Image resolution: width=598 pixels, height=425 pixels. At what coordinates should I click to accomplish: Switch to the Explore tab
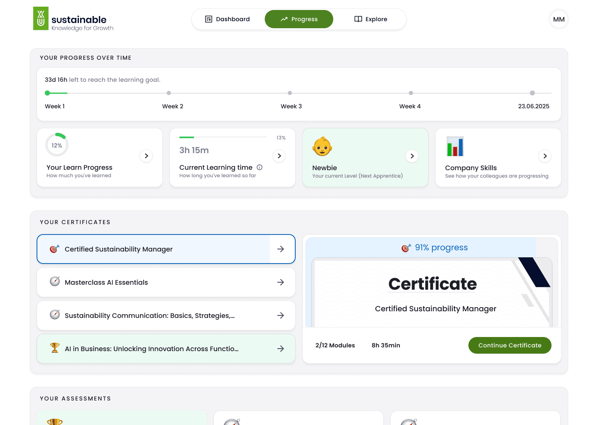[371, 19]
